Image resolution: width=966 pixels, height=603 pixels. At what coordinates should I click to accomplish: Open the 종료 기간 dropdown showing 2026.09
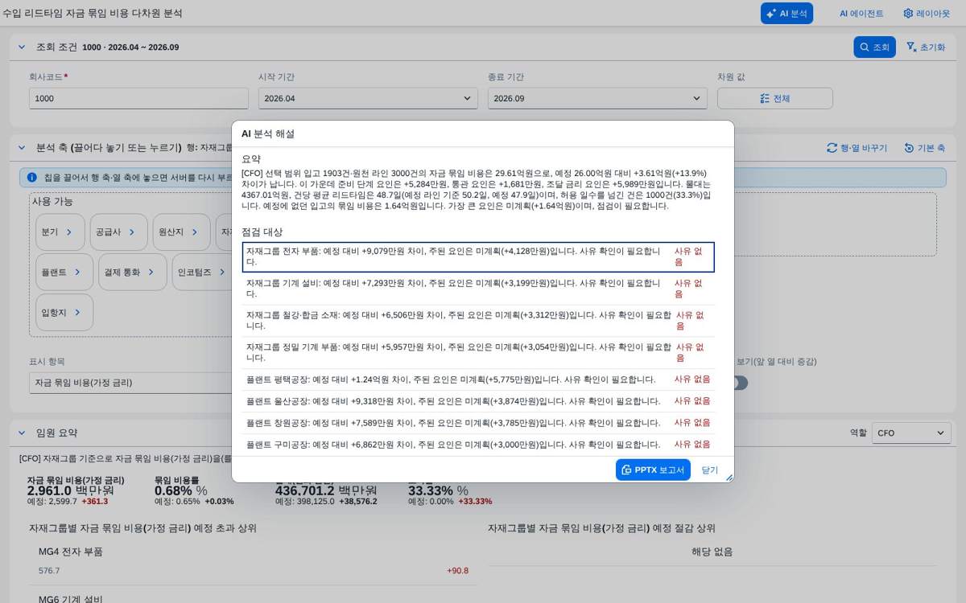pos(597,98)
